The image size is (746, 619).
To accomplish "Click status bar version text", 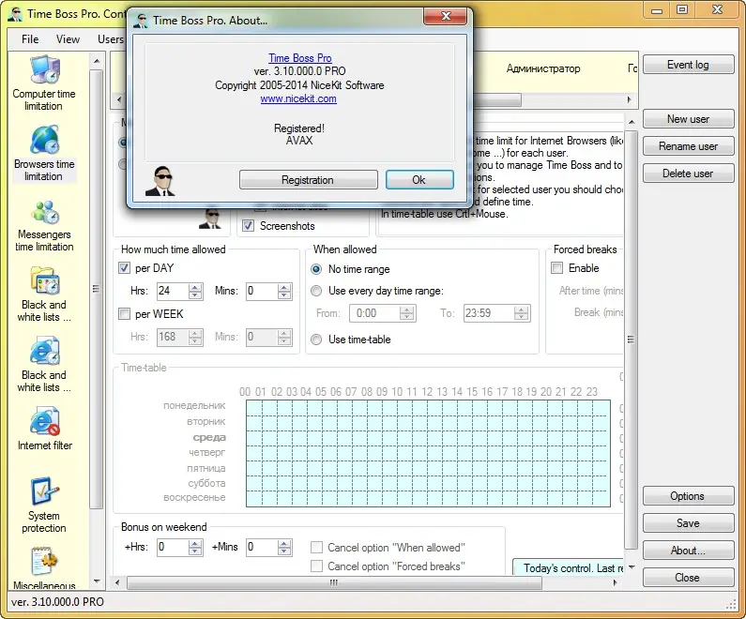I will 57,602.
